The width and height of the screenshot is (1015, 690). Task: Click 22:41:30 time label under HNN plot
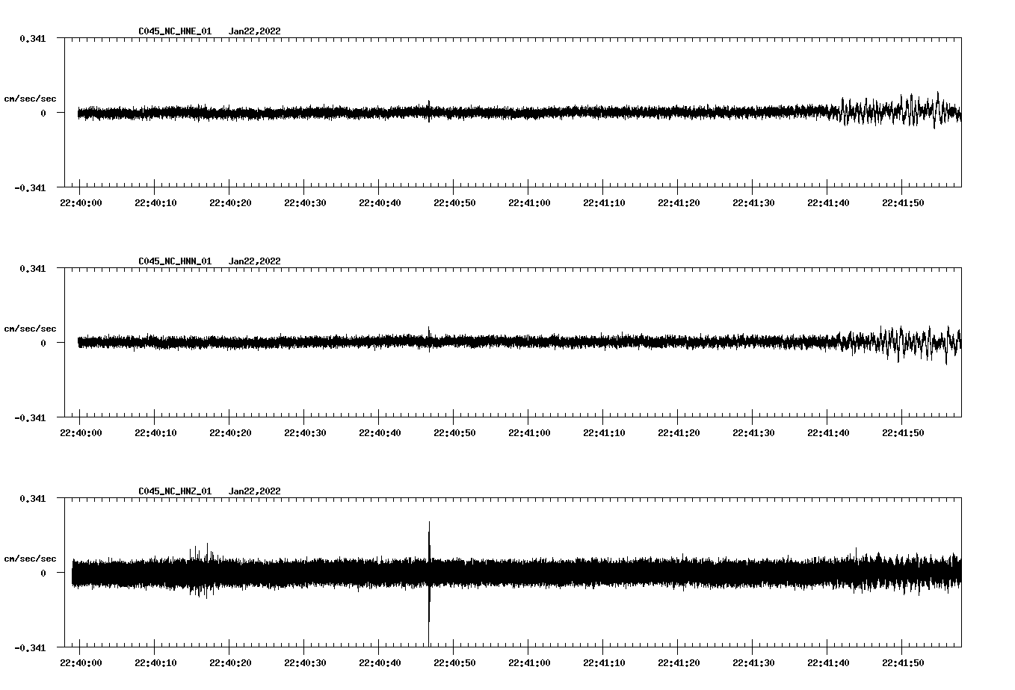753,433
